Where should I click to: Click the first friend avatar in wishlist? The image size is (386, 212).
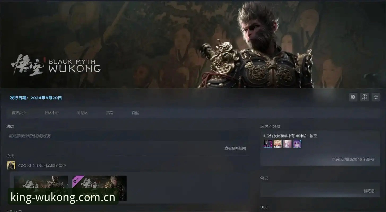pos(268,144)
